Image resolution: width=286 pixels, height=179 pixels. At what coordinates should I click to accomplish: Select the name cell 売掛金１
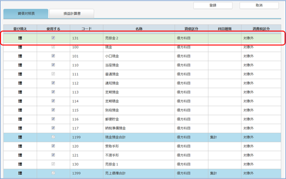(x=139, y=164)
